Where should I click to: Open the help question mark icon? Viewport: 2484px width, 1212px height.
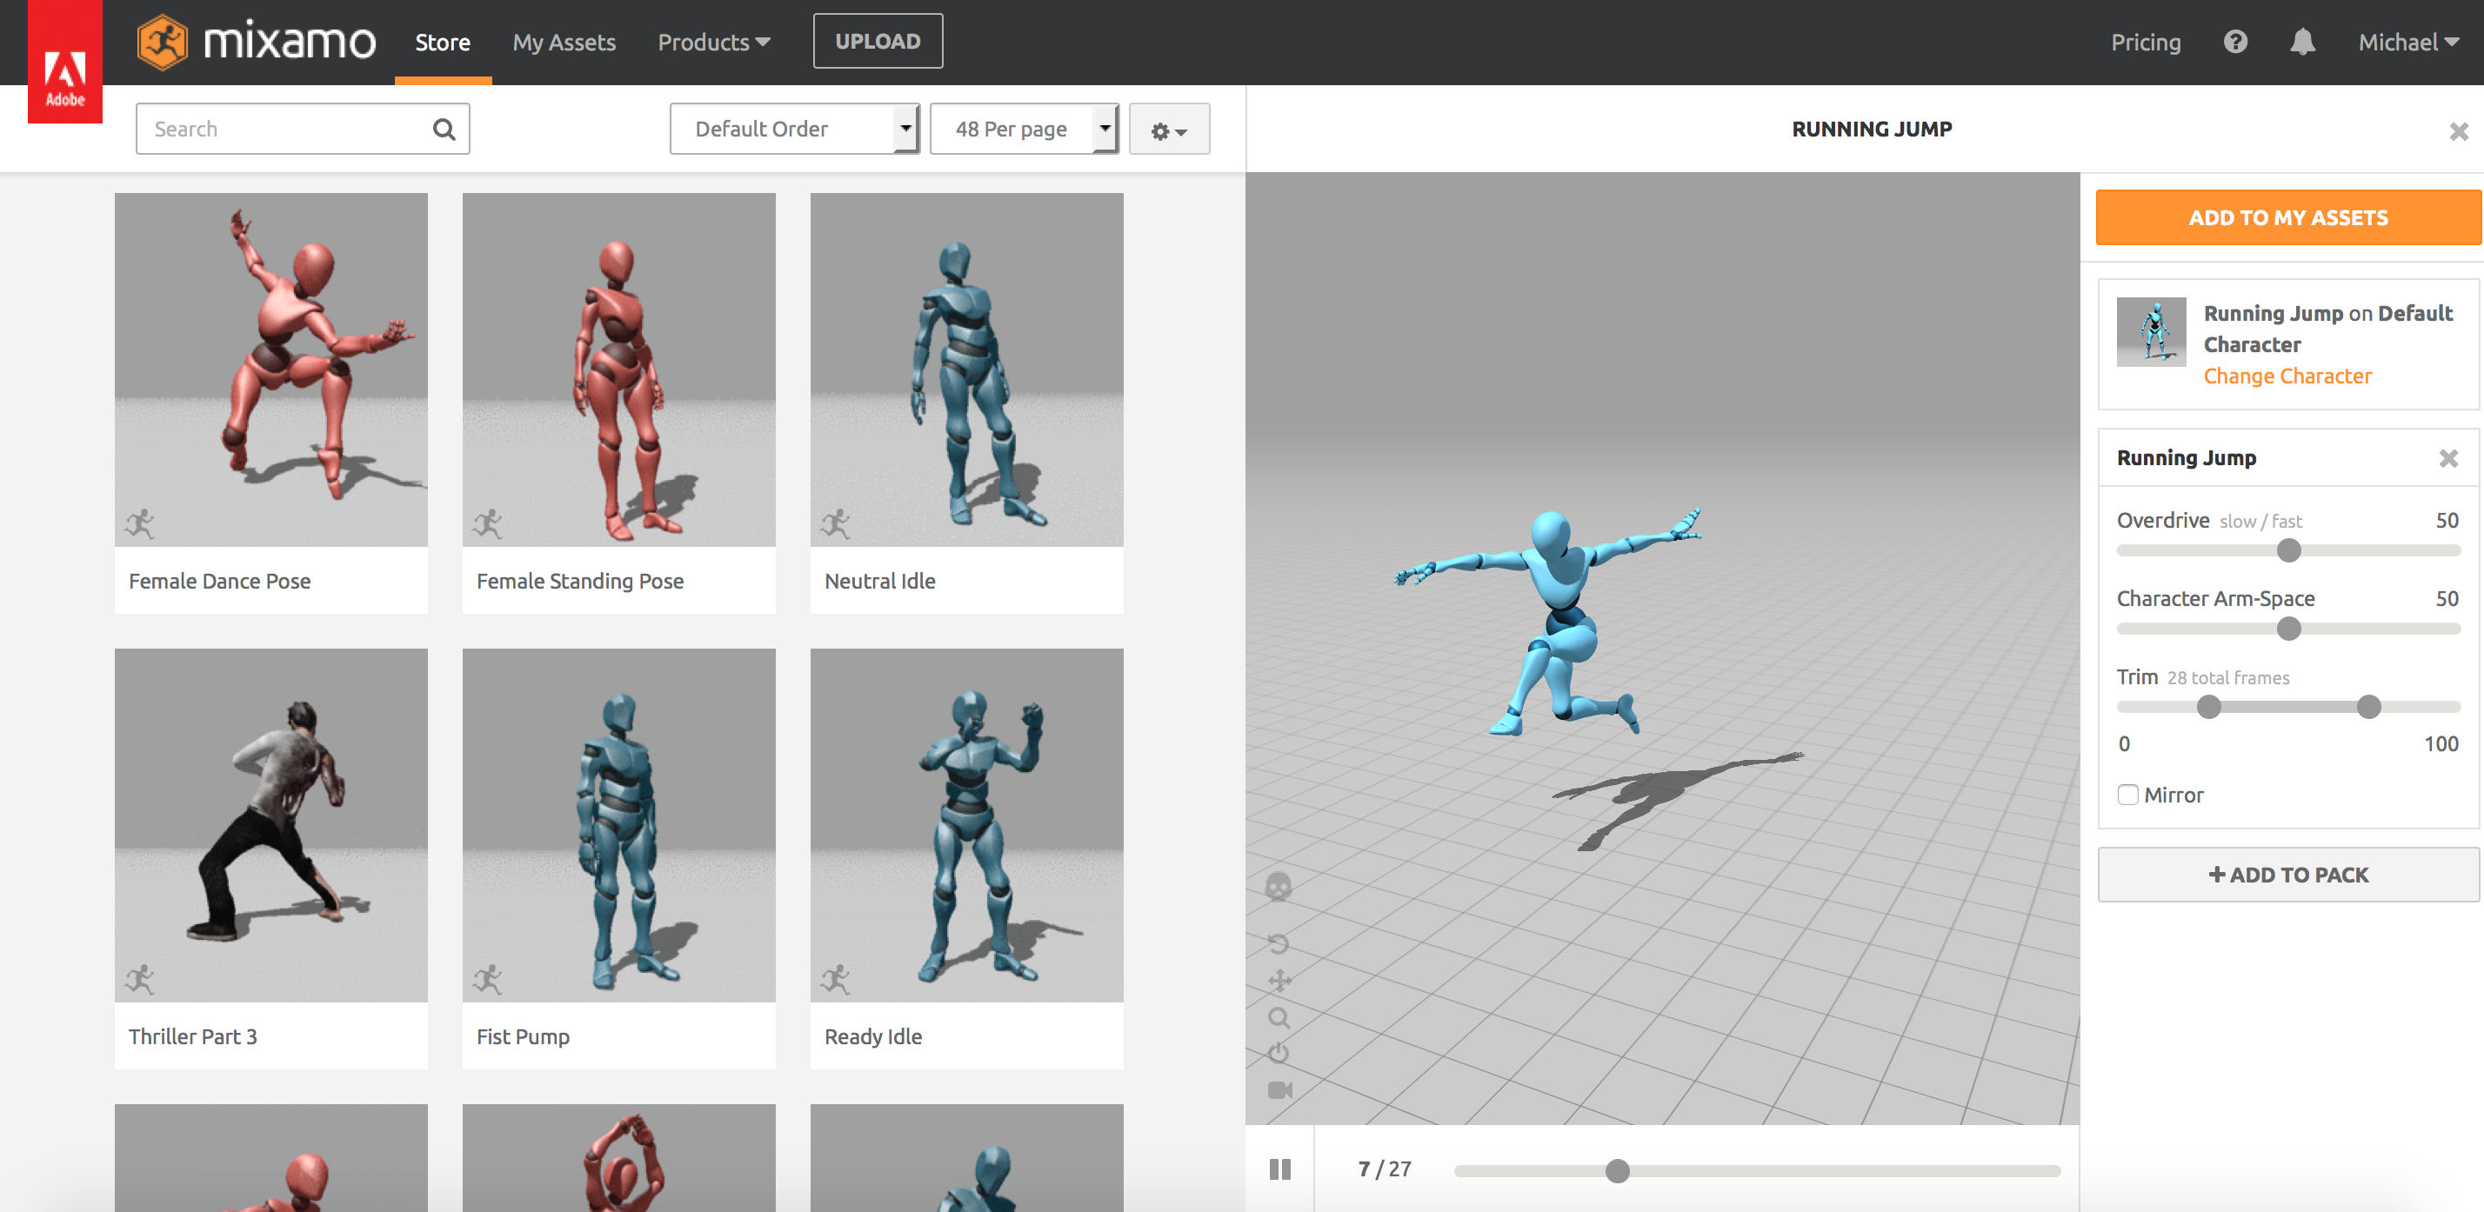(2235, 43)
